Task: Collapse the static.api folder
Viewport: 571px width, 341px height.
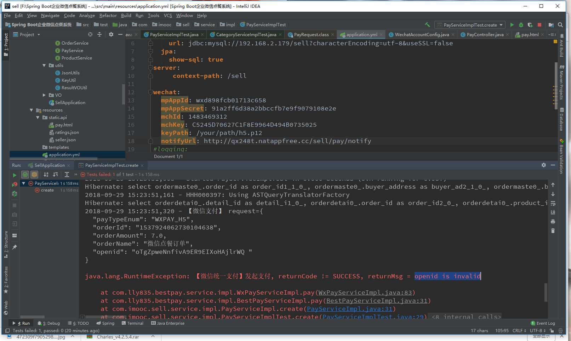Action: (38, 118)
